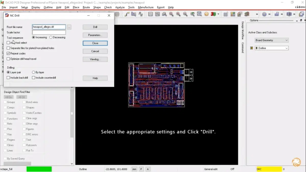
Task: Expand the Outline subclass dropdown
Action: (x=272, y=48)
